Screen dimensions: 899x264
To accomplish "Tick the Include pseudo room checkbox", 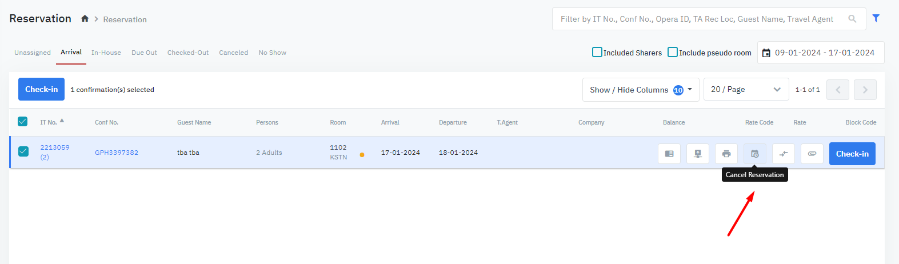I will 673,52.
